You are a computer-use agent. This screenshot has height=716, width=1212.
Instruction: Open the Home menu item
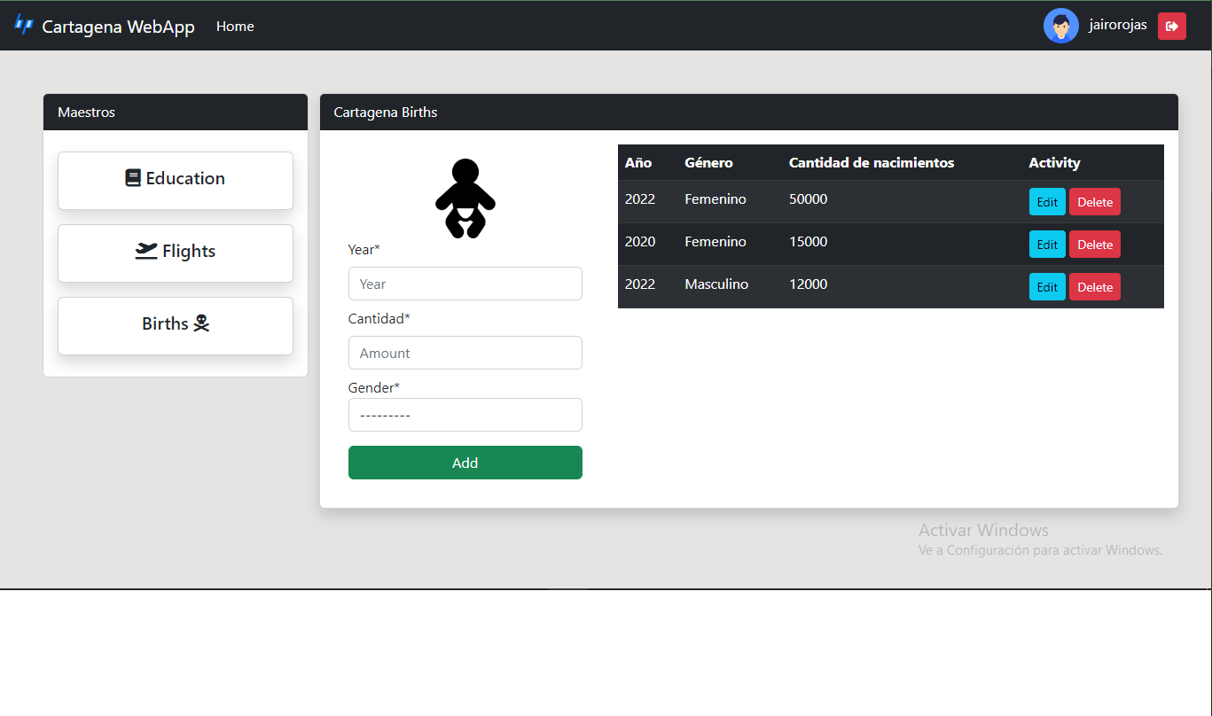pos(234,26)
